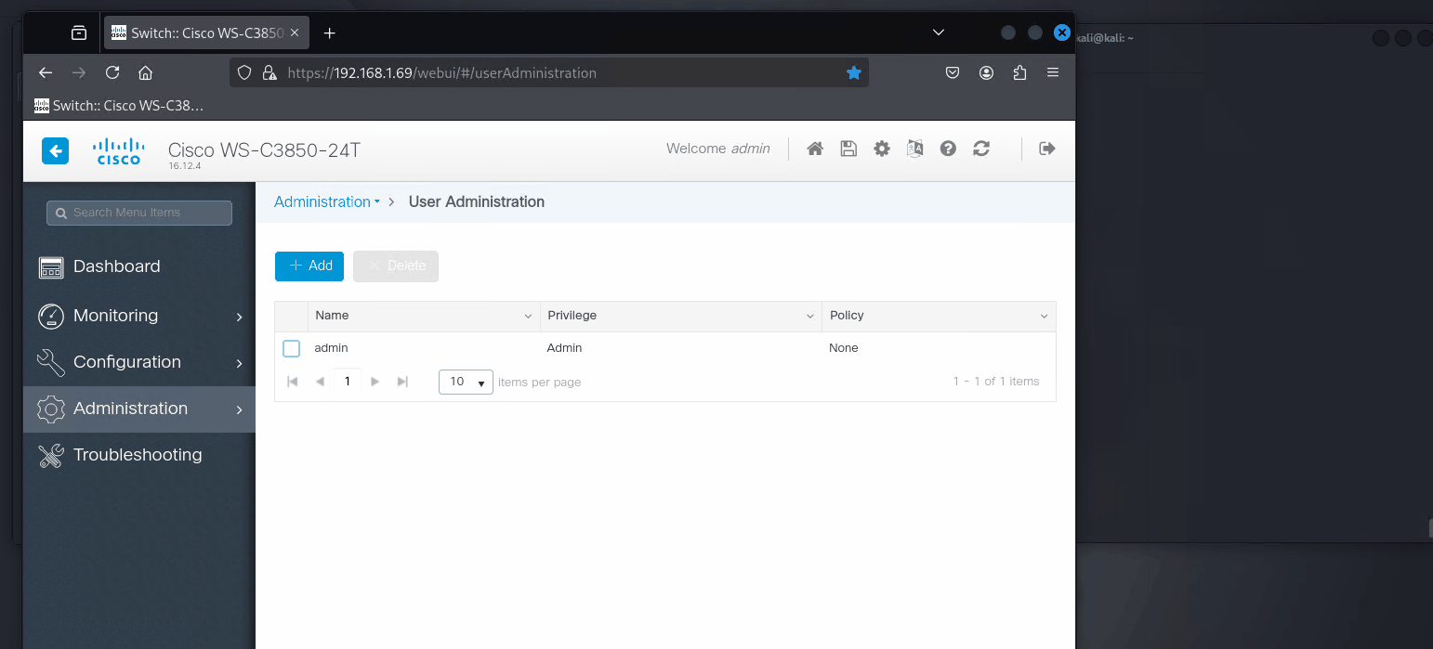Focus the Search Menu Items field

[139, 213]
